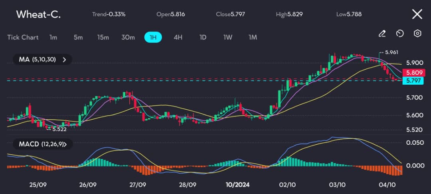This screenshot has width=431, height=194.
Task: Choose the 15m timeframe
Action: click(103, 37)
